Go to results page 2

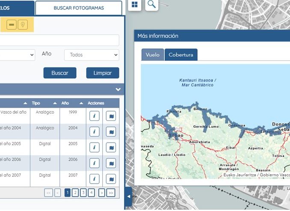(x=75, y=193)
